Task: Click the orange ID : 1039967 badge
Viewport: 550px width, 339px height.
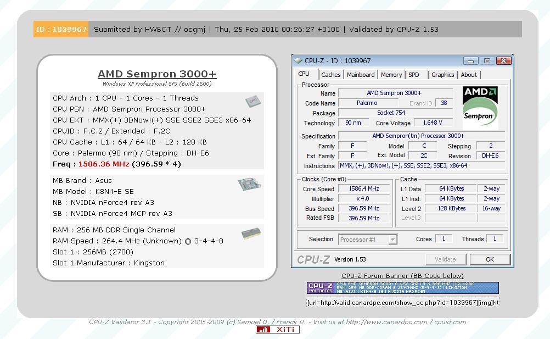Action: (x=61, y=29)
